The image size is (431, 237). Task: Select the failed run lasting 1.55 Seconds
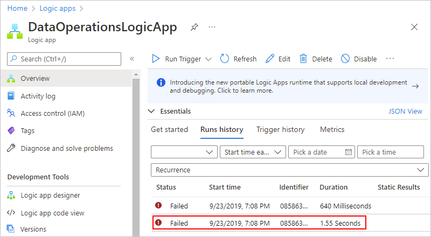click(259, 222)
